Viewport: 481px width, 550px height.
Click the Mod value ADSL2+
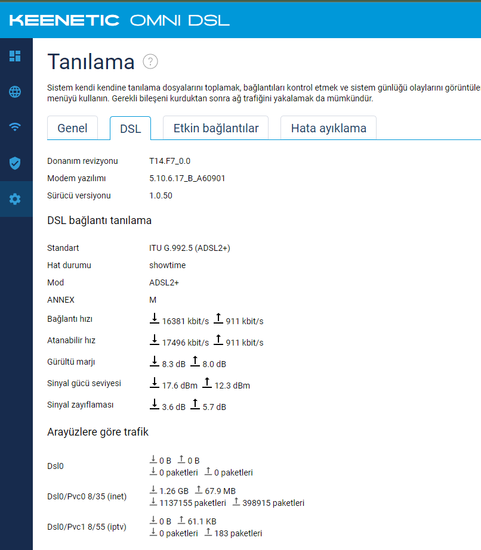pos(164,282)
